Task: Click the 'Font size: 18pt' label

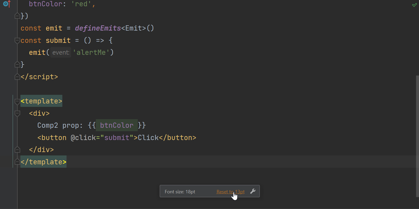Action: (180, 192)
